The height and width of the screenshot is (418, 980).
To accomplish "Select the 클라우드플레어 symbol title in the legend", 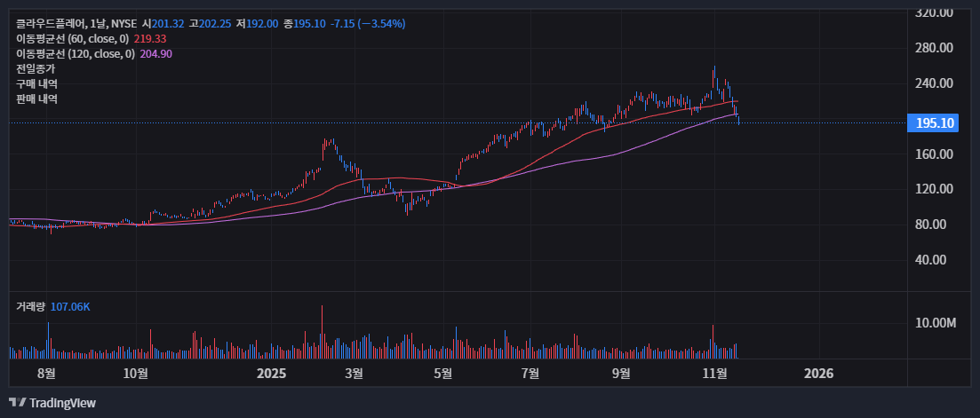I will [52, 23].
